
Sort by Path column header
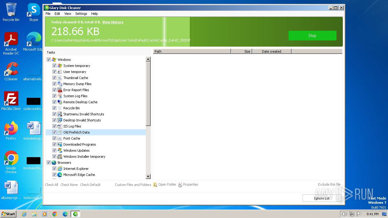click(192, 51)
